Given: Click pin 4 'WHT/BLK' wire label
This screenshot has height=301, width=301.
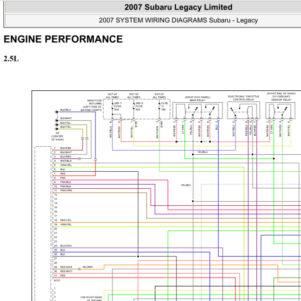Looking at the screenshot, I should click(66, 161).
